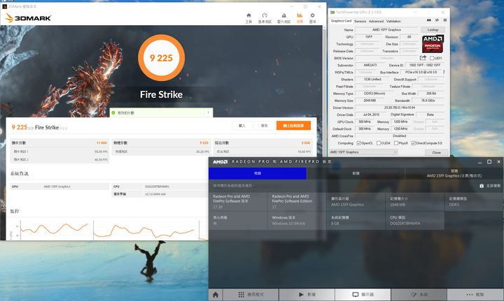504x301 pixels.
Task: Toggle the DirectCompute 5.0 checkbox in GPU-Z
Action: [414, 143]
